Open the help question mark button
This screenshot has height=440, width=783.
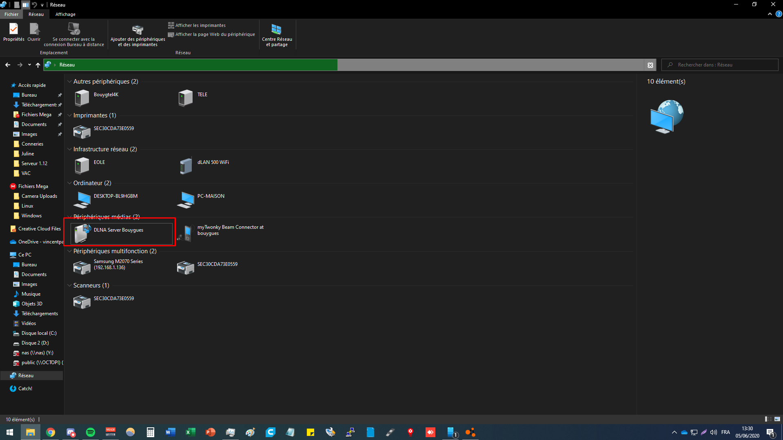tap(779, 14)
